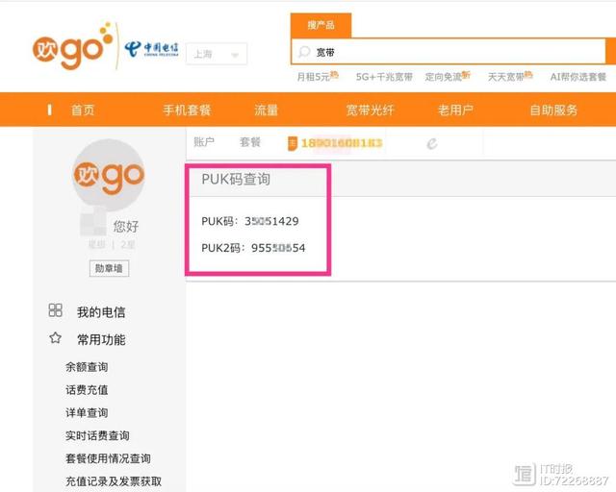616x492 pixels.
Task: Open 宽带光纤 navigation item
Action: point(370,110)
